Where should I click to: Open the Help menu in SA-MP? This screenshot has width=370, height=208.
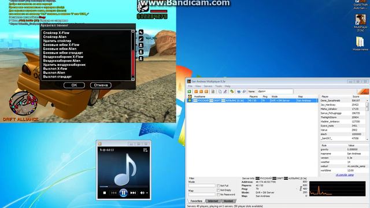point(227,86)
